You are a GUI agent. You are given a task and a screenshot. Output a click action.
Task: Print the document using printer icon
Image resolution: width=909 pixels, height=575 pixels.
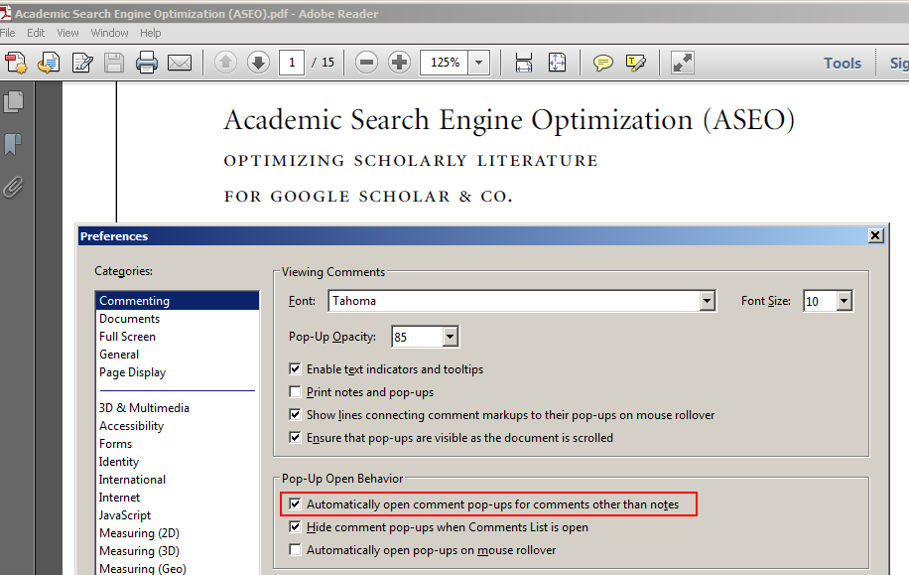point(146,63)
